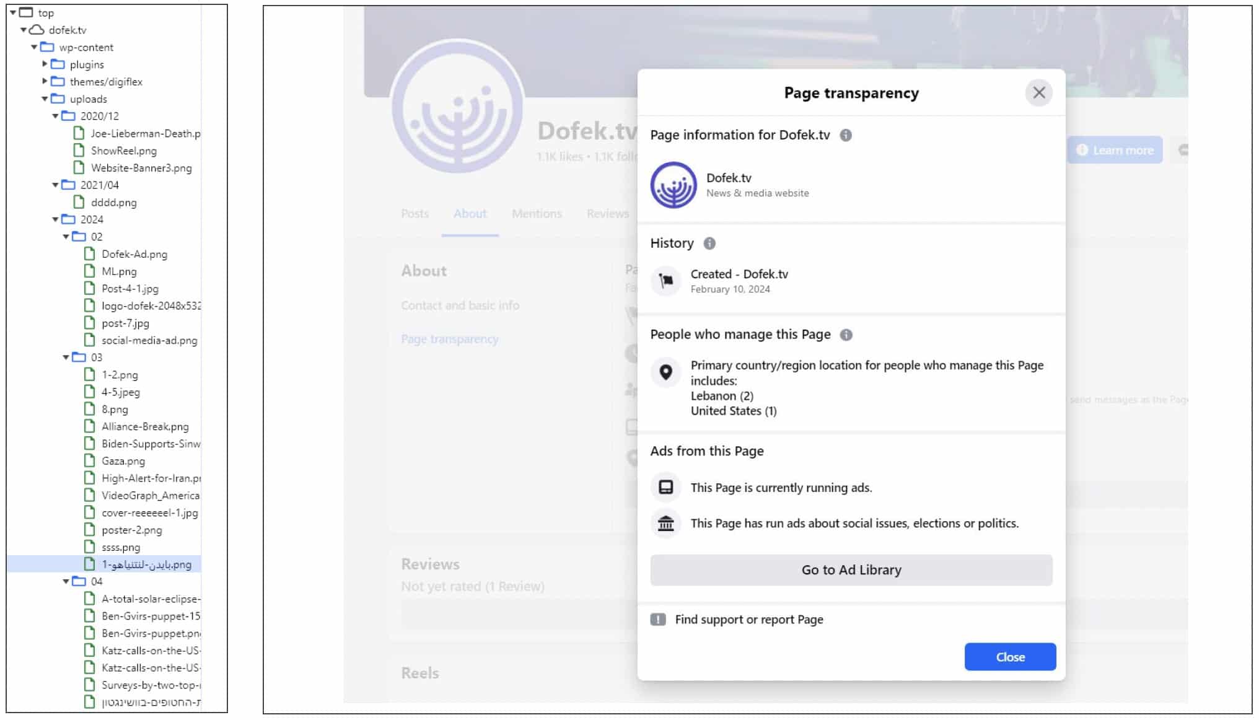Switch to the About tab
This screenshot has height=720, width=1259.
(470, 214)
